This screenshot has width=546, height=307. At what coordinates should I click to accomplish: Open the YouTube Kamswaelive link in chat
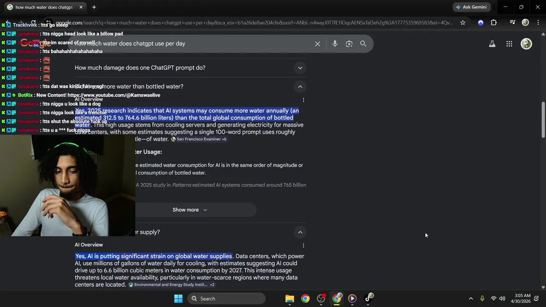pos(113,95)
